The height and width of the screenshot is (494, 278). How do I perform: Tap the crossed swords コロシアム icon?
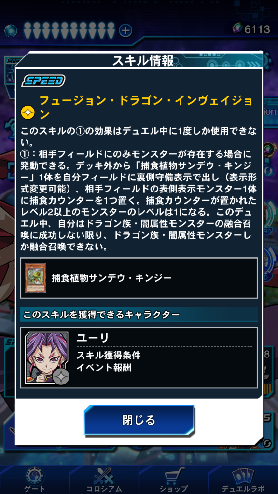click(x=104, y=475)
